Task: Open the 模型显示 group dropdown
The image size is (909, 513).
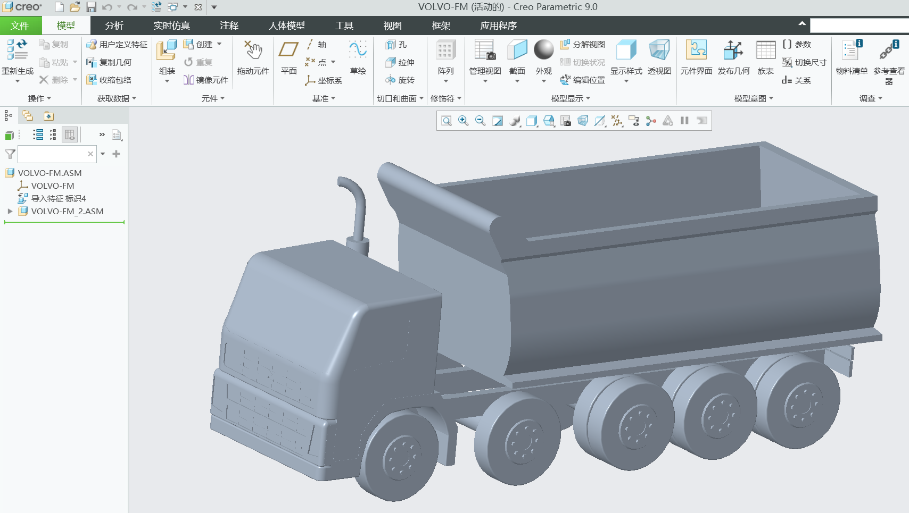Action: point(571,98)
